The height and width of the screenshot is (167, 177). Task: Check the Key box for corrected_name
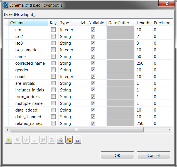point(53,63)
